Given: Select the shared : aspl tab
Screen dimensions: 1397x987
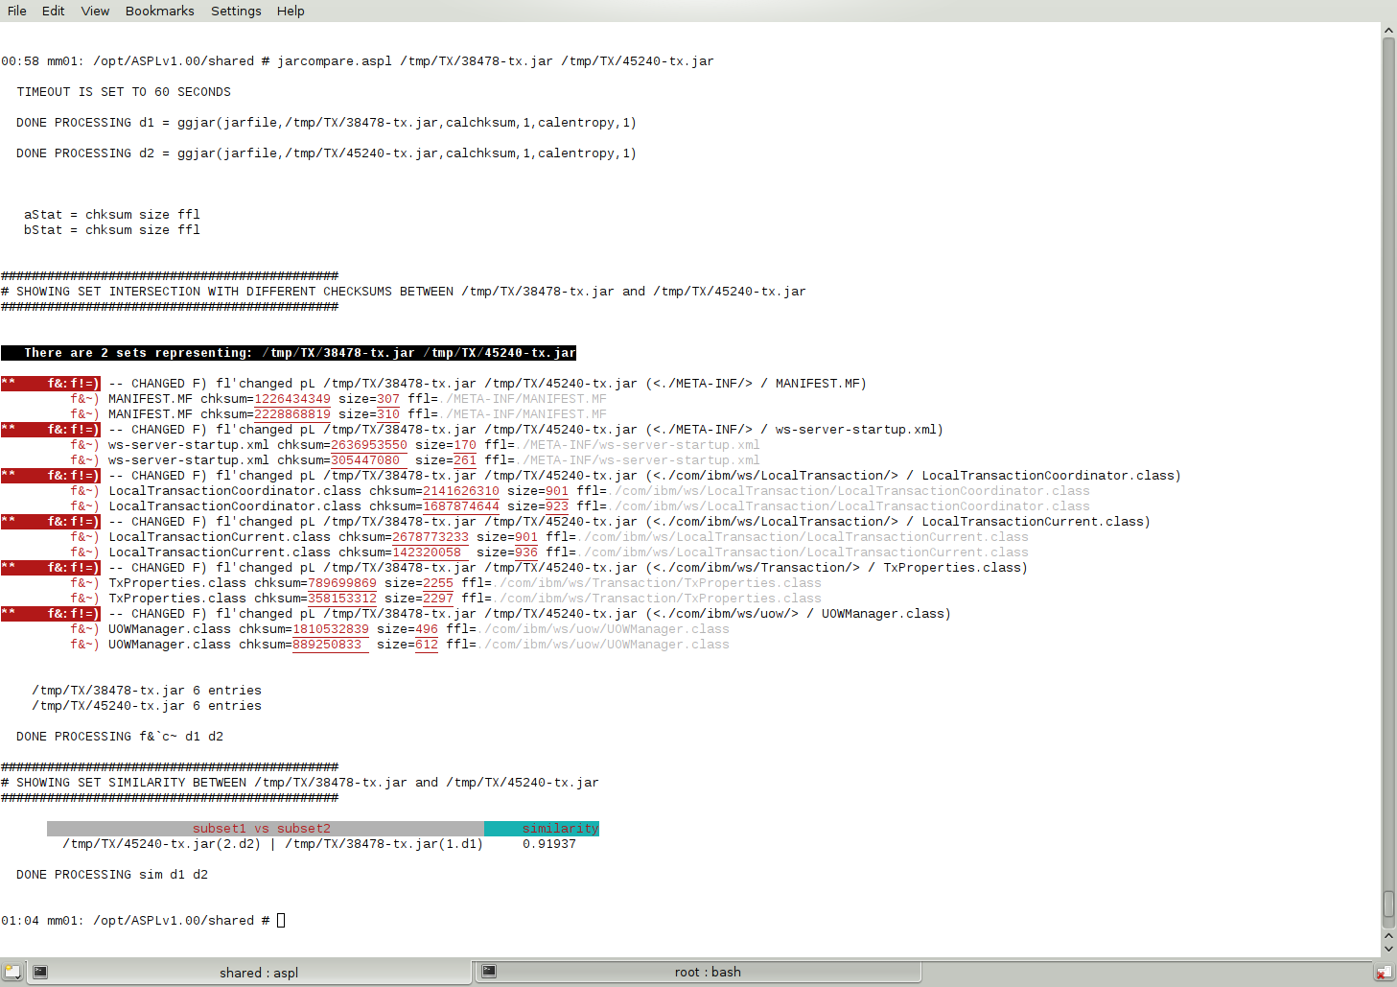Looking at the screenshot, I should (x=258, y=973).
